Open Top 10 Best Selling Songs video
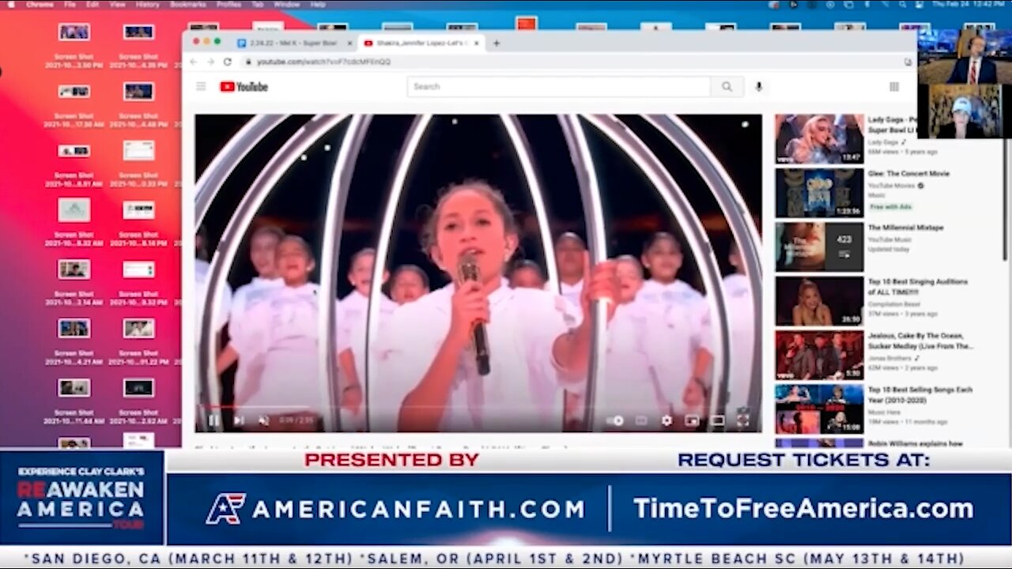The height and width of the screenshot is (569, 1012). (819, 409)
